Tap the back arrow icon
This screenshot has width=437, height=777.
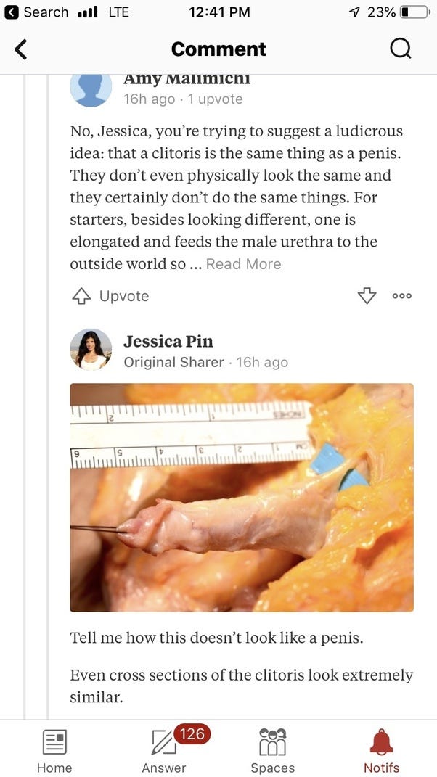(x=20, y=49)
